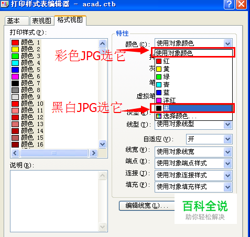Open the 端点(E) dropdown

227,163
